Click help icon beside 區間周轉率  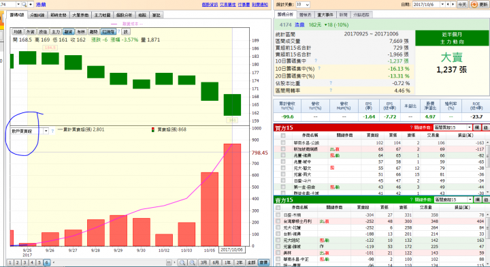(331, 90)
